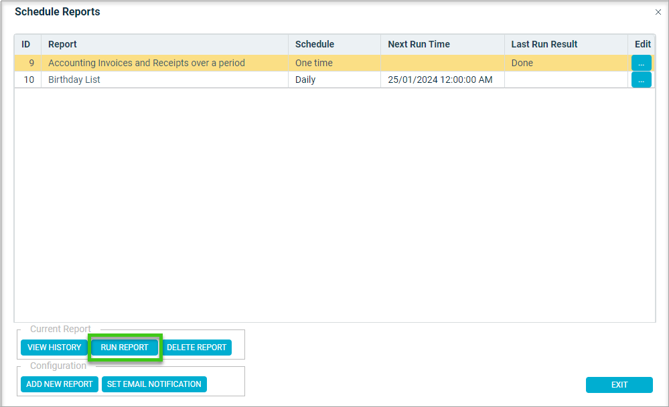
Task: Close the Schedule Reports window
Action: pos(658,12)
